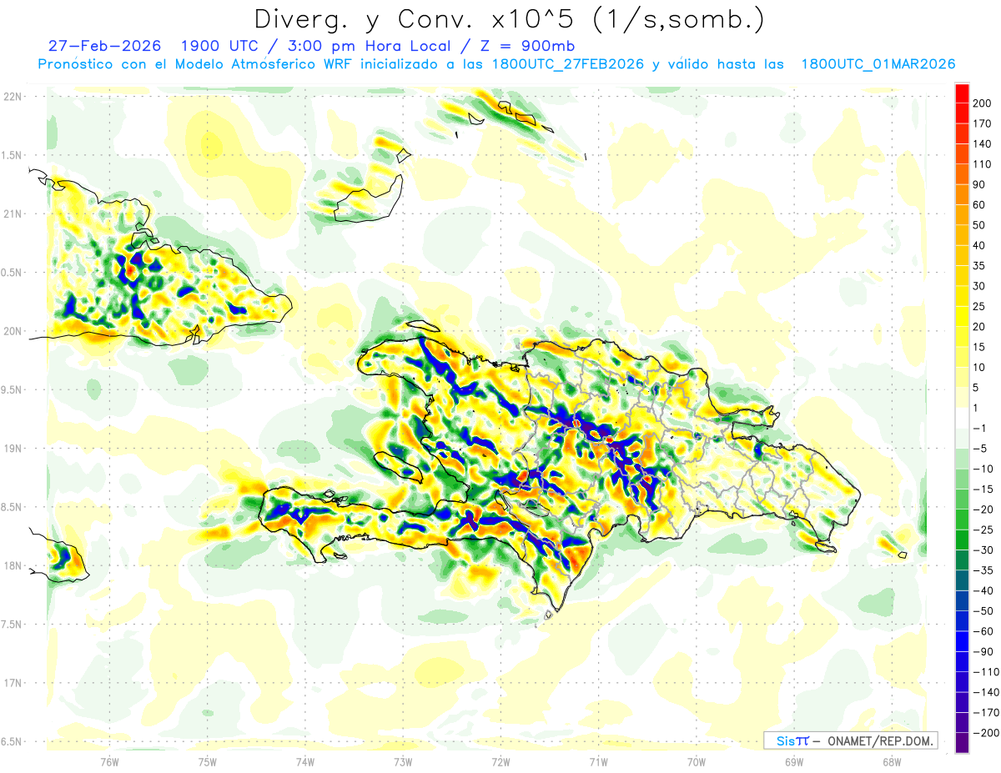The height and width of the screenshot is (773, 1001).
Task: Click the '73W' longitude label
Action: [403, 762]
